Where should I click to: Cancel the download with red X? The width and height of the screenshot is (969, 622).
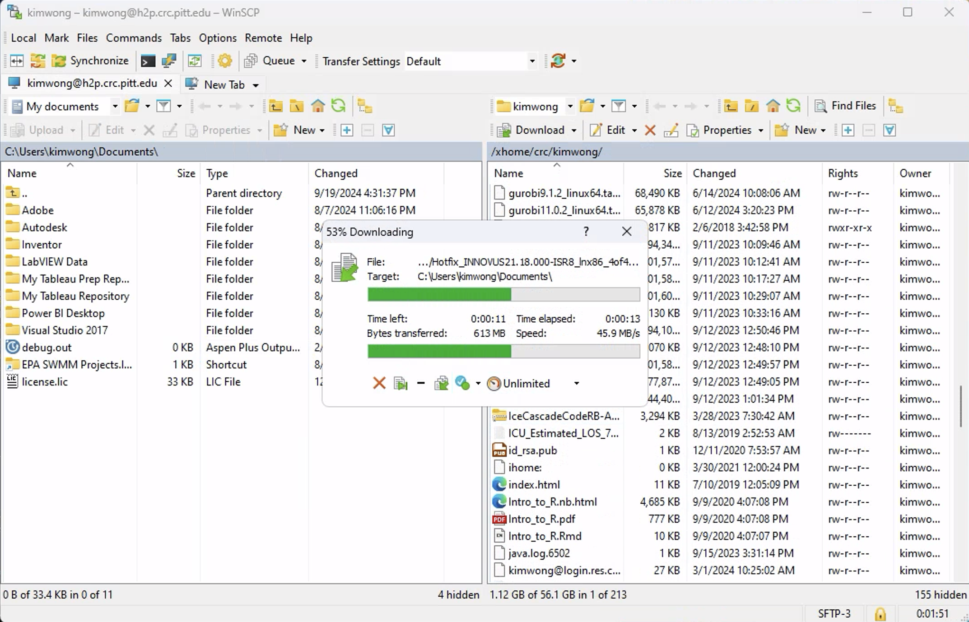379,383
